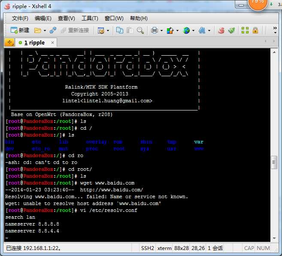Expand the Open folder dropdown arrow
This screenshot has height=256, width=282.
(45, 31)
